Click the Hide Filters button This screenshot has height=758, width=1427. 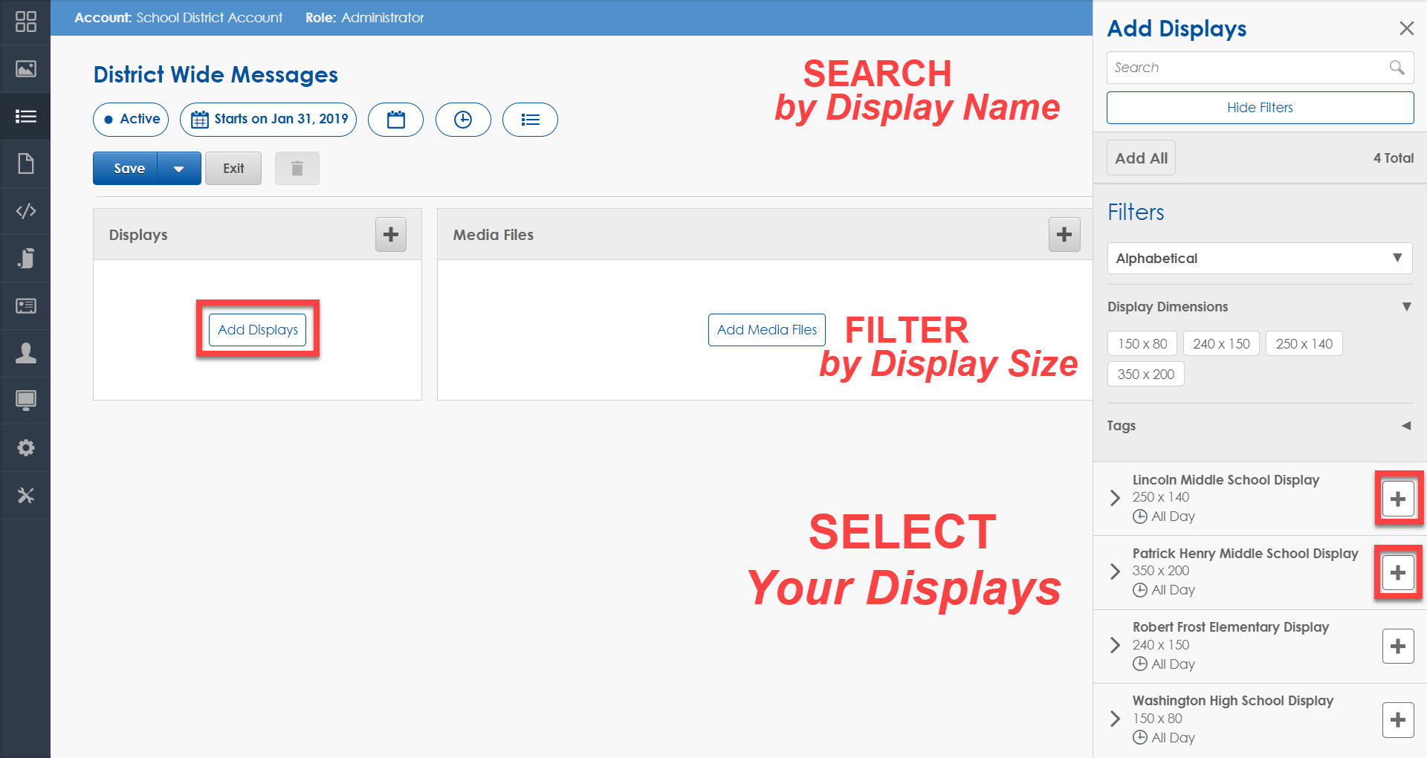pyautogui.click(x=1259, y=108)
